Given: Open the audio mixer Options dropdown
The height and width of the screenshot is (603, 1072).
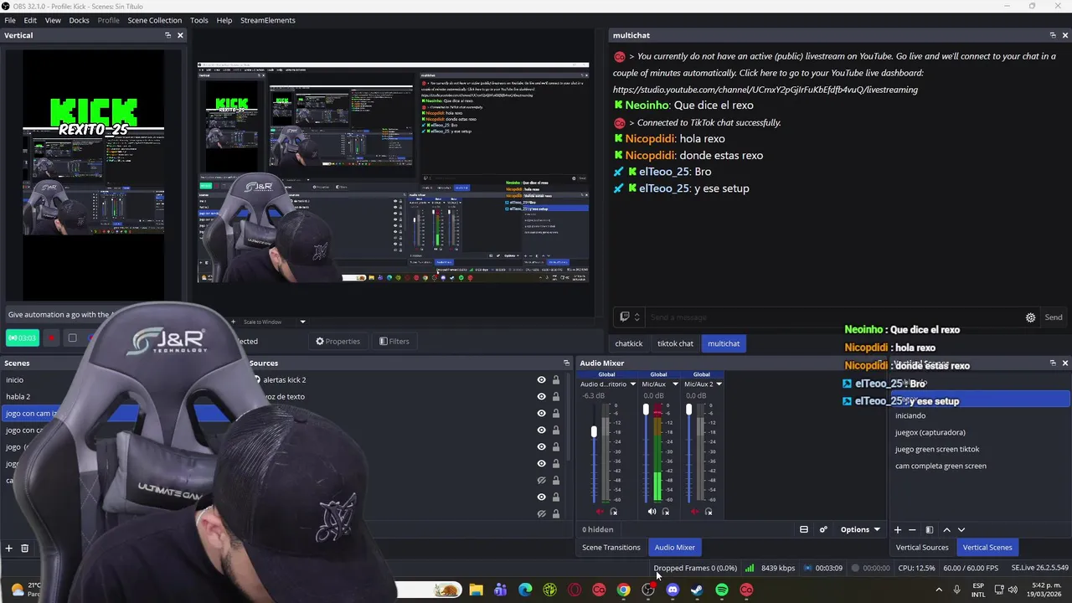Looking at the screenshot, I should click(860, 529).
